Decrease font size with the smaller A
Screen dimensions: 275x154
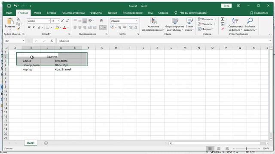pyautogui.click(x=67, y=21)
